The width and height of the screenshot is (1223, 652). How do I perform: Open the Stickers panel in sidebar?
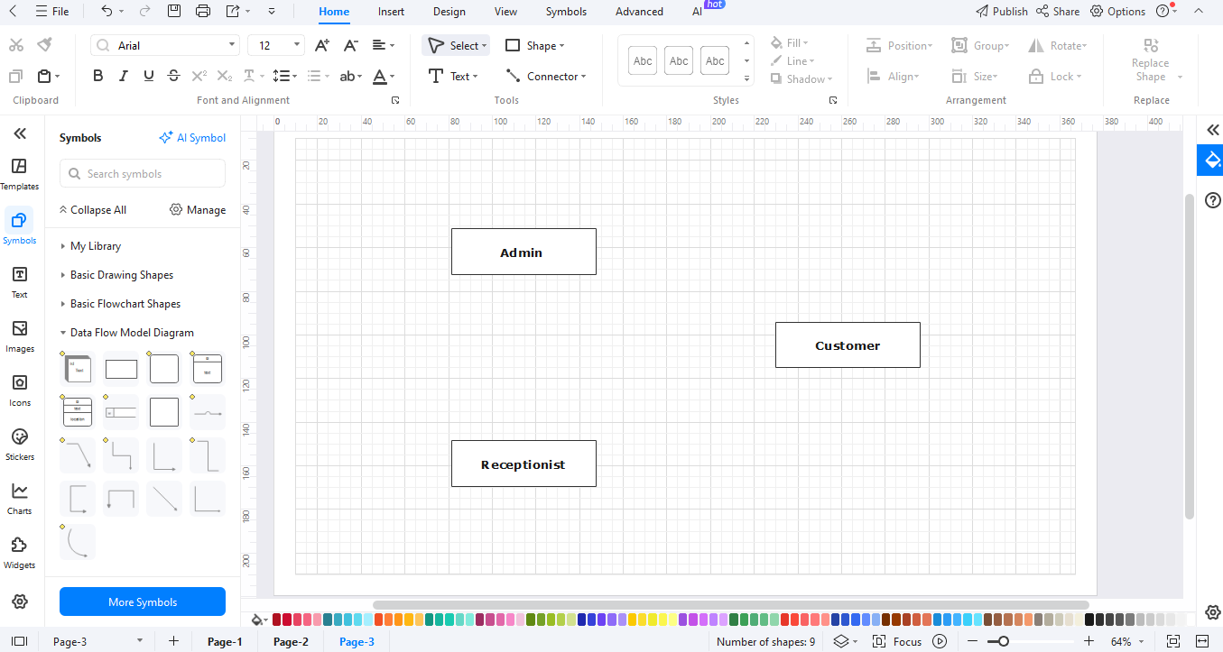(x=20, y=444)
